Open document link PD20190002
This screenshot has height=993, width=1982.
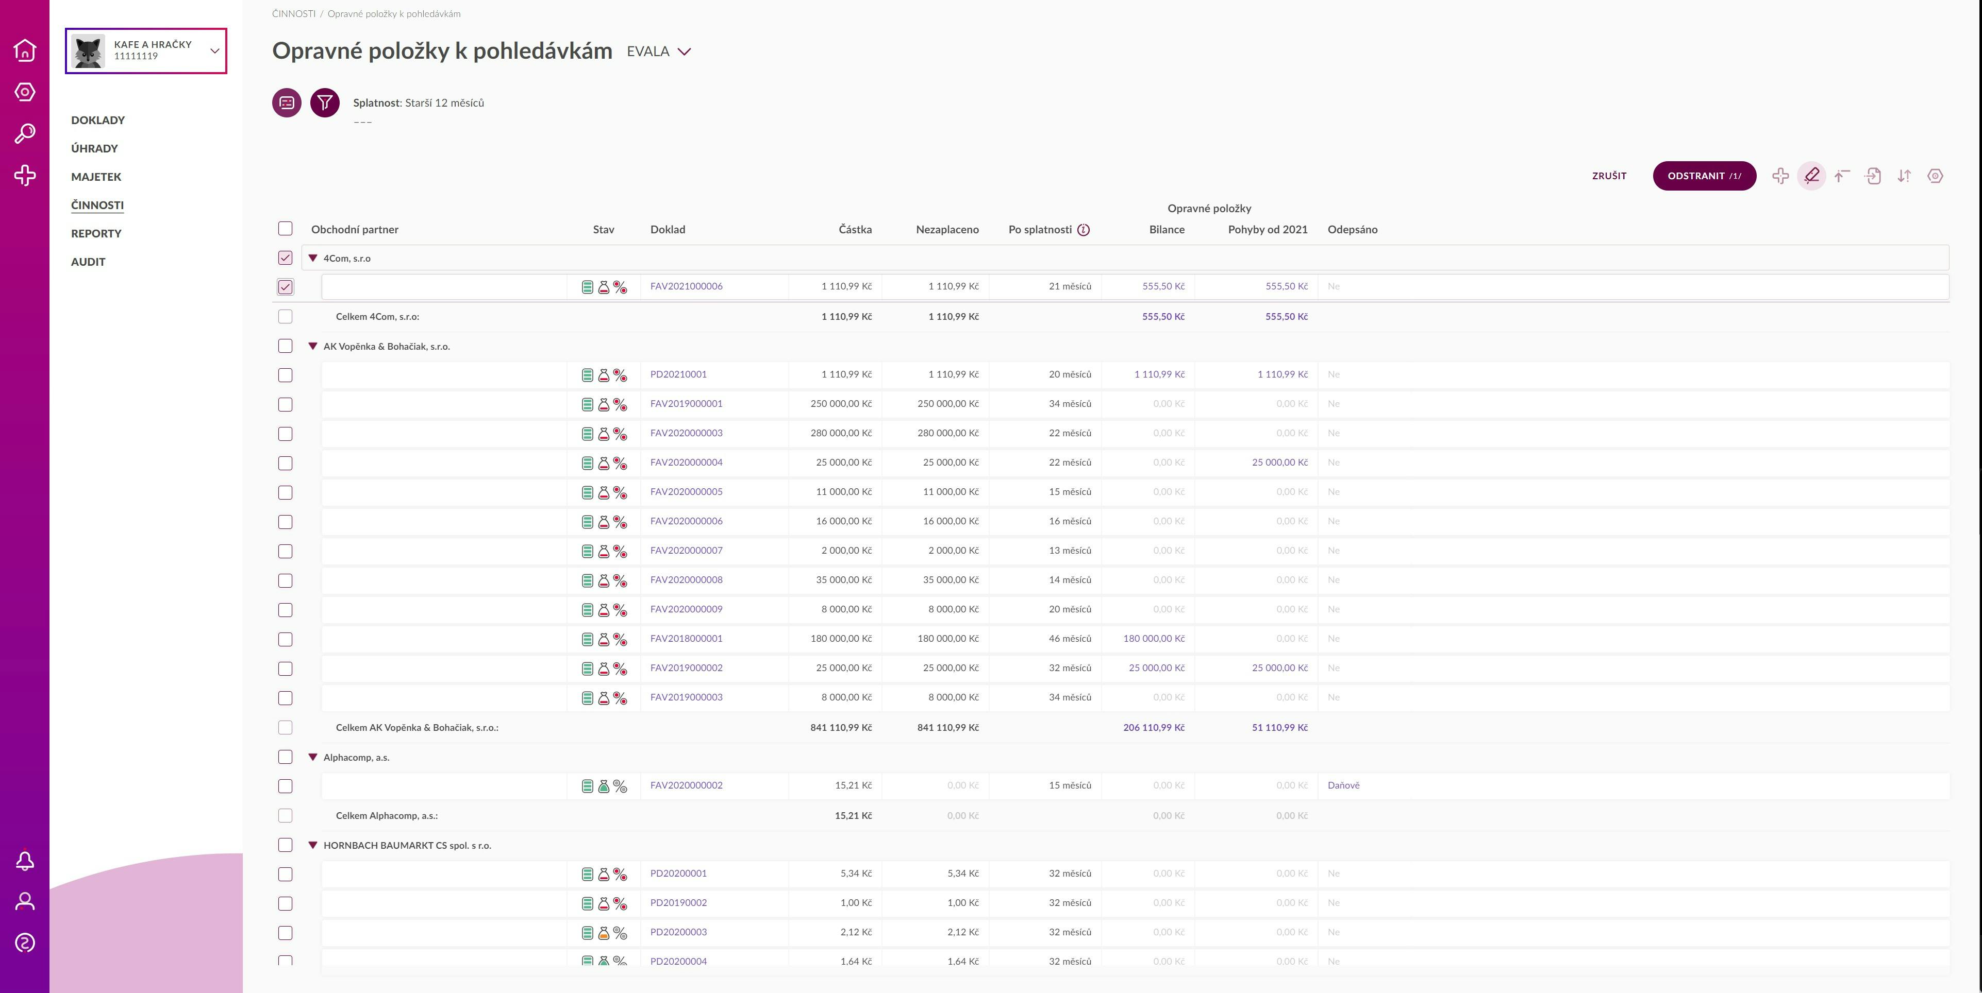(678, 902)
